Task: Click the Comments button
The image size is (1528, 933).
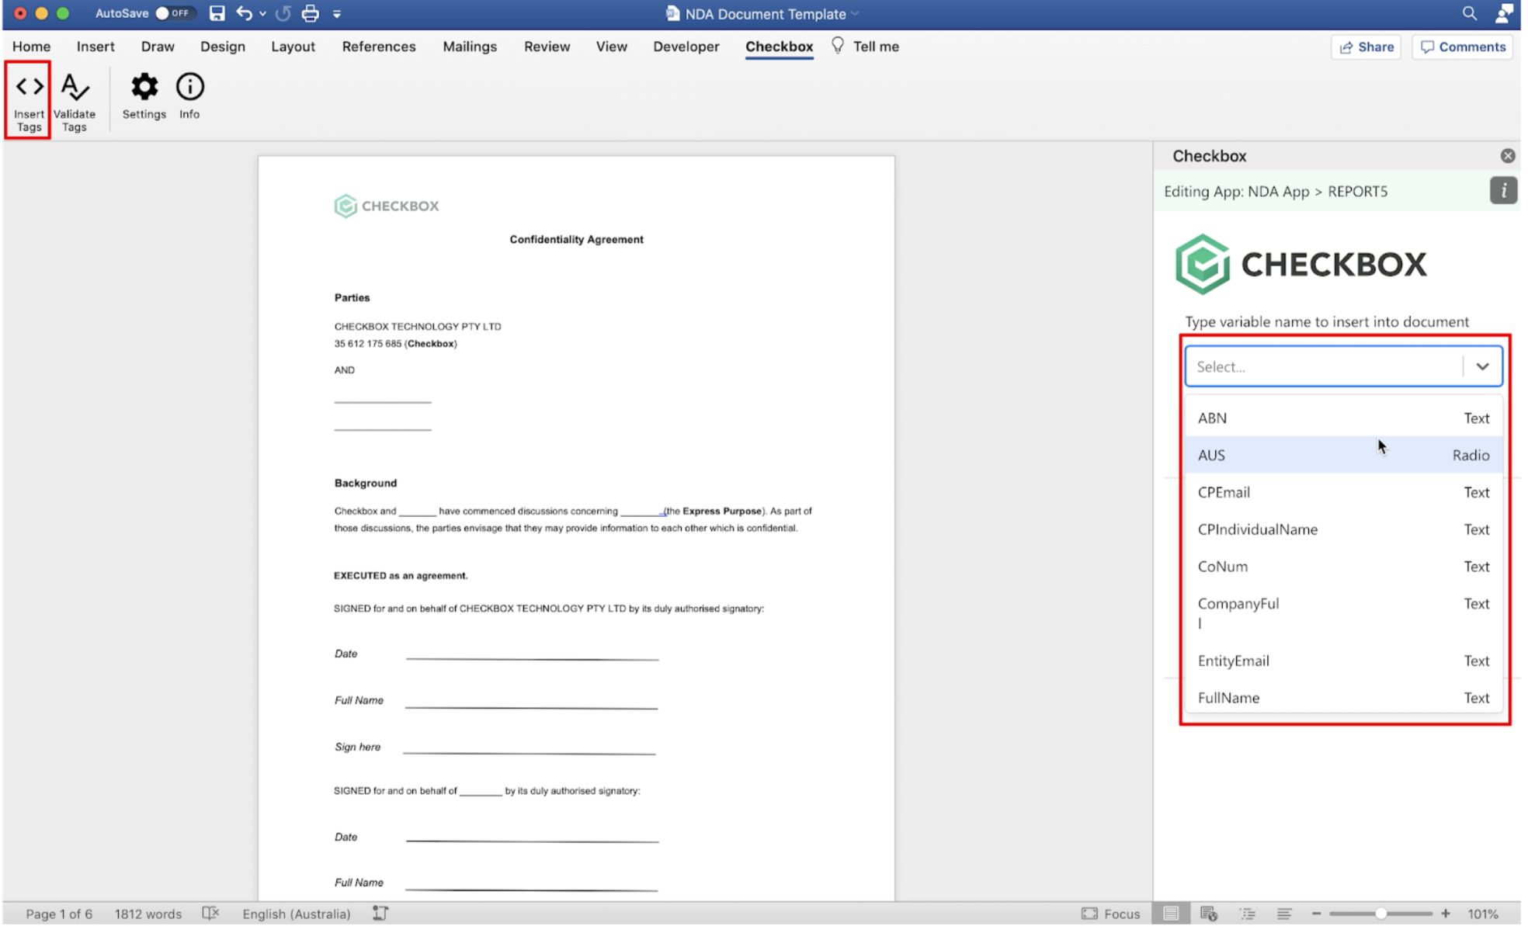Action: pyautogui.click(x=1463, y=47)
